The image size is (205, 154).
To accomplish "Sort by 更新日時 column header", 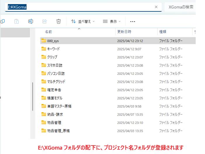I will [x=124, y=32].
